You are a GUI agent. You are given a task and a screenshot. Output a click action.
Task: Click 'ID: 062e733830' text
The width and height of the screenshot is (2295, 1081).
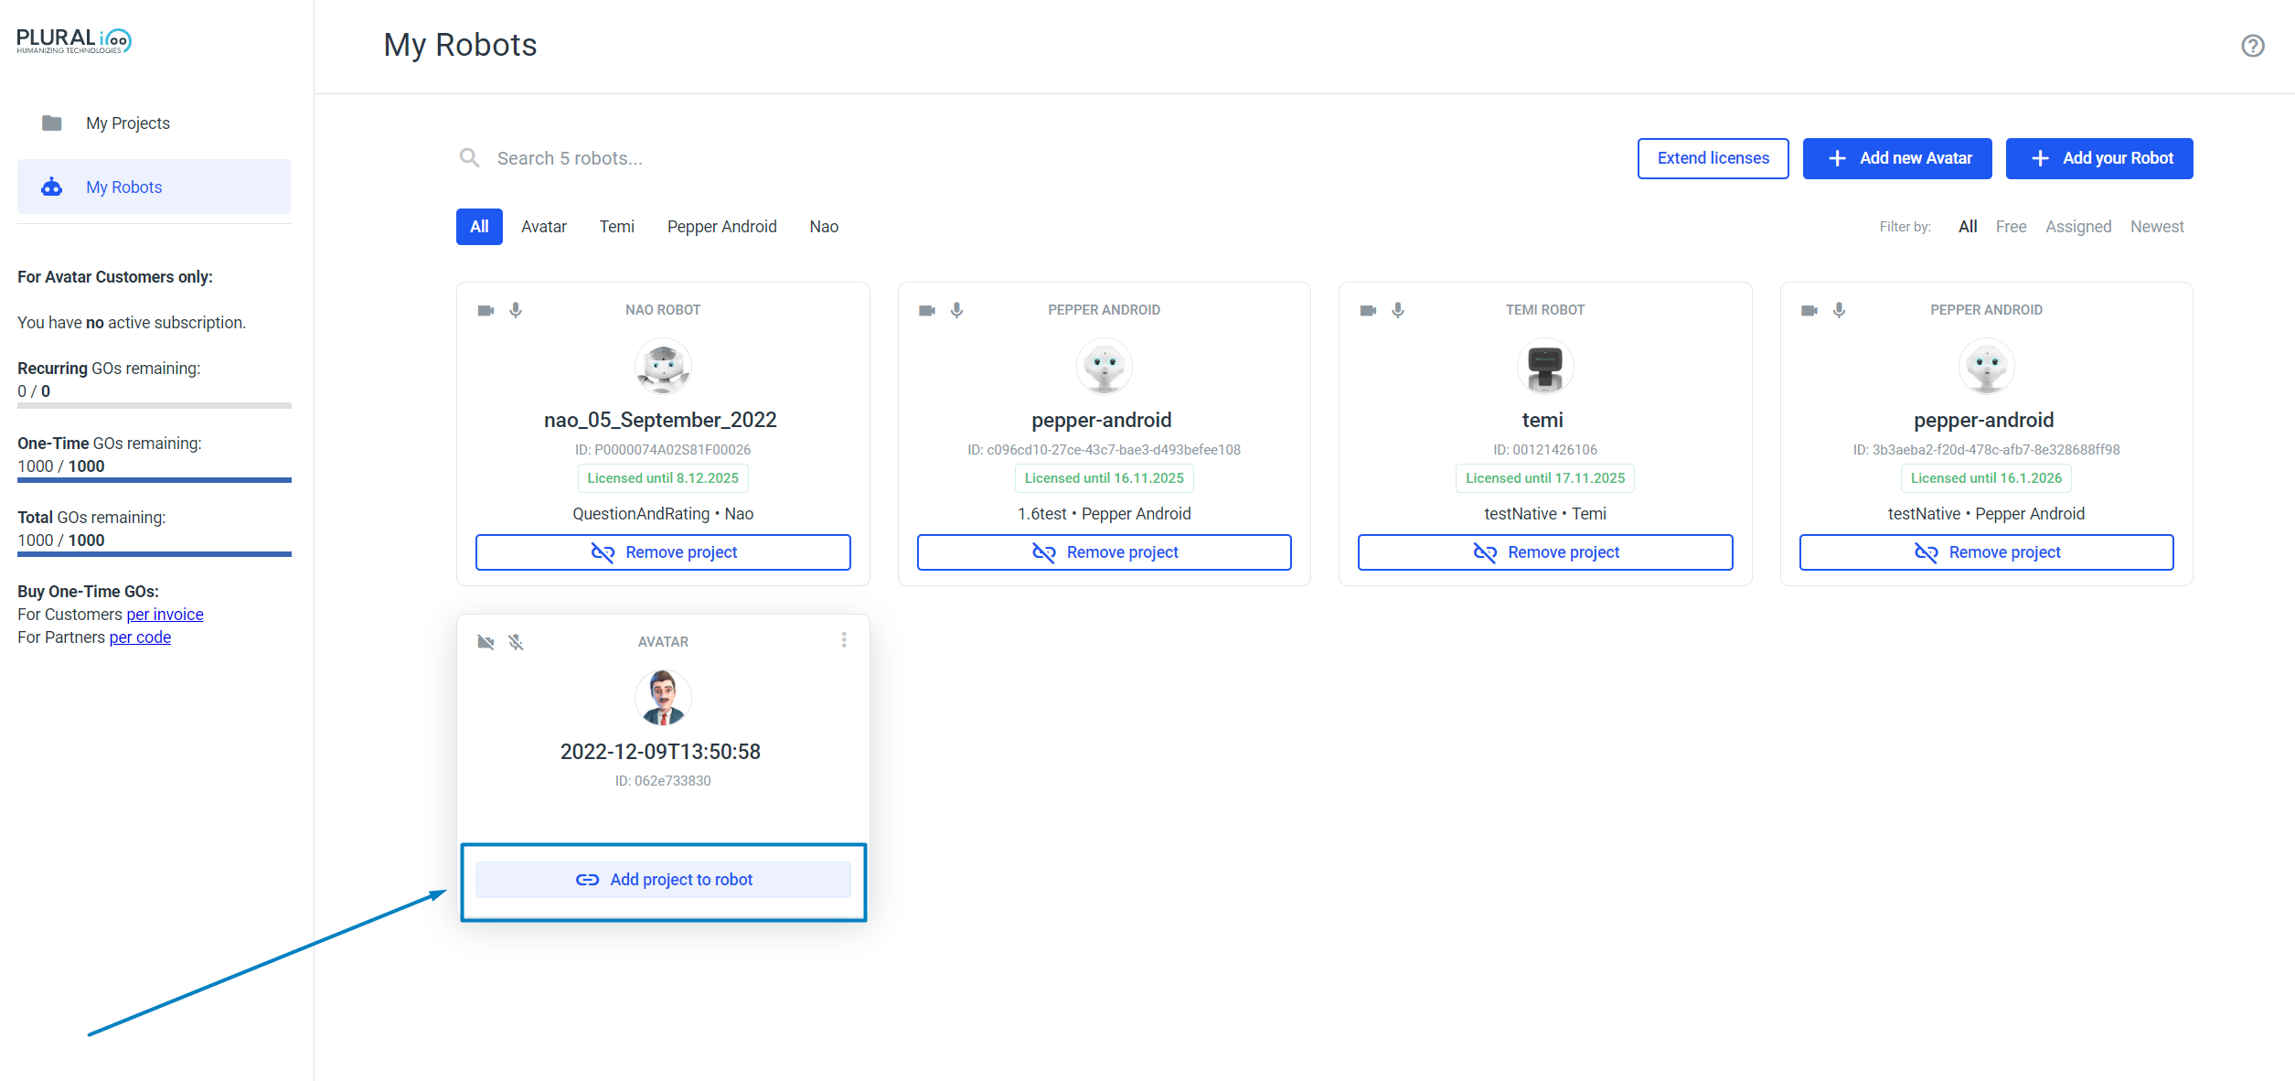point(663,781)
